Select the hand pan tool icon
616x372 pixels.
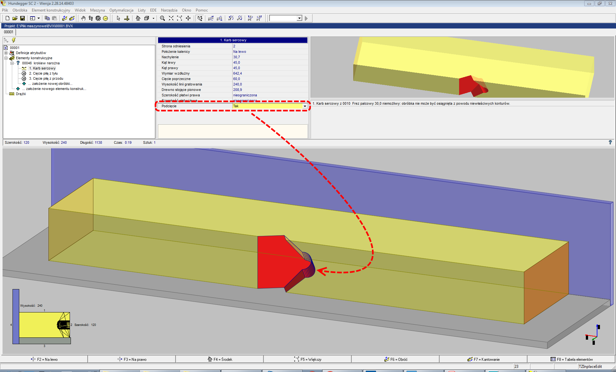click(x=83, y=18)
